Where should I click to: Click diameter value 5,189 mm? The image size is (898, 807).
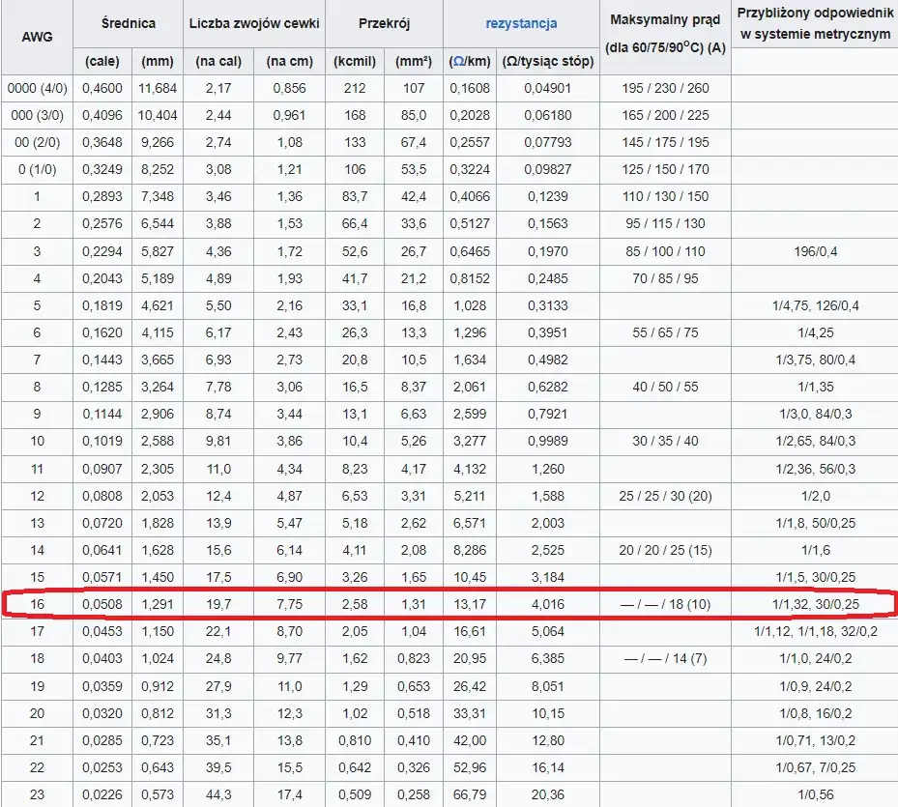point(158,278)
